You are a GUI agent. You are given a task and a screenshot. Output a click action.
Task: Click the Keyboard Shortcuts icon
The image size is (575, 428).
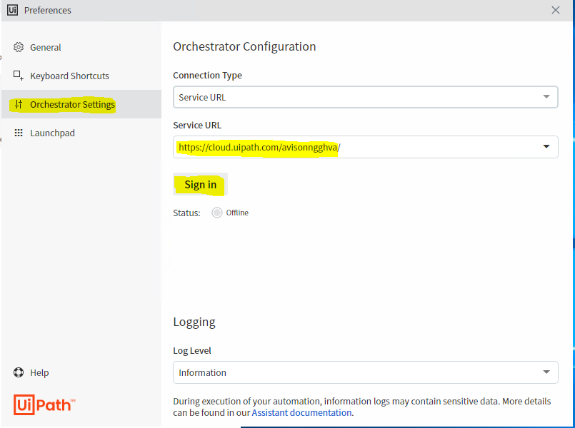[19, 76]
